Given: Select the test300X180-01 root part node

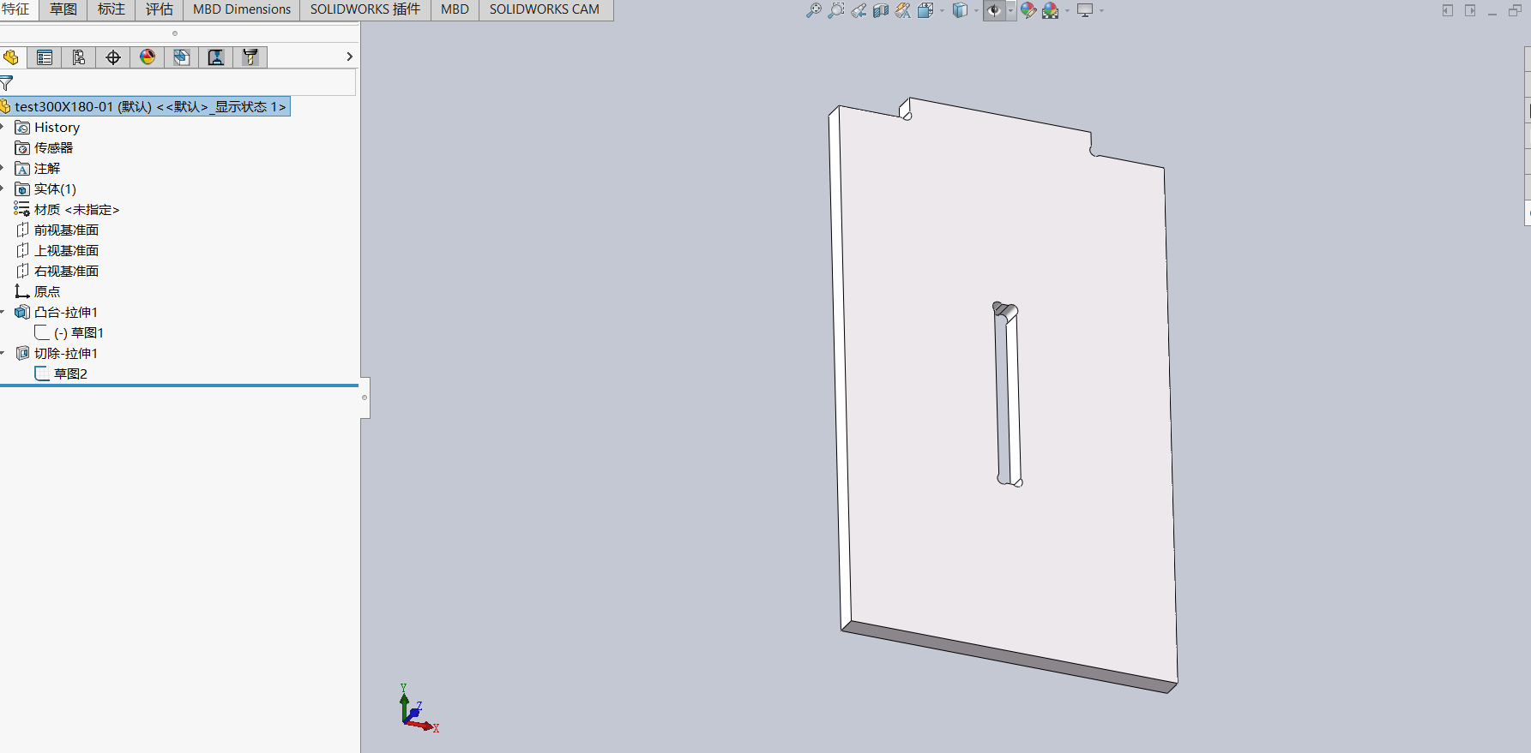Looking at the screenshot, I should click(x=145, y=106).
